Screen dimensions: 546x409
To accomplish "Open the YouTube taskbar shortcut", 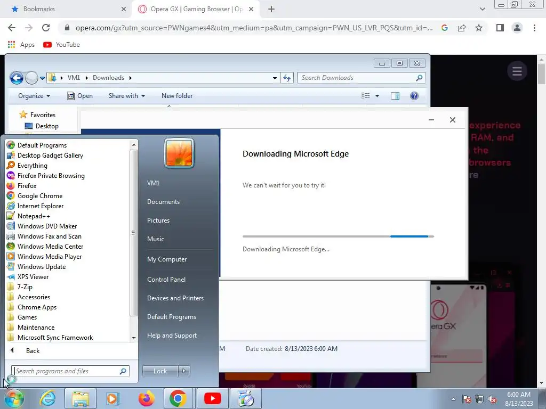I will 212,398.
